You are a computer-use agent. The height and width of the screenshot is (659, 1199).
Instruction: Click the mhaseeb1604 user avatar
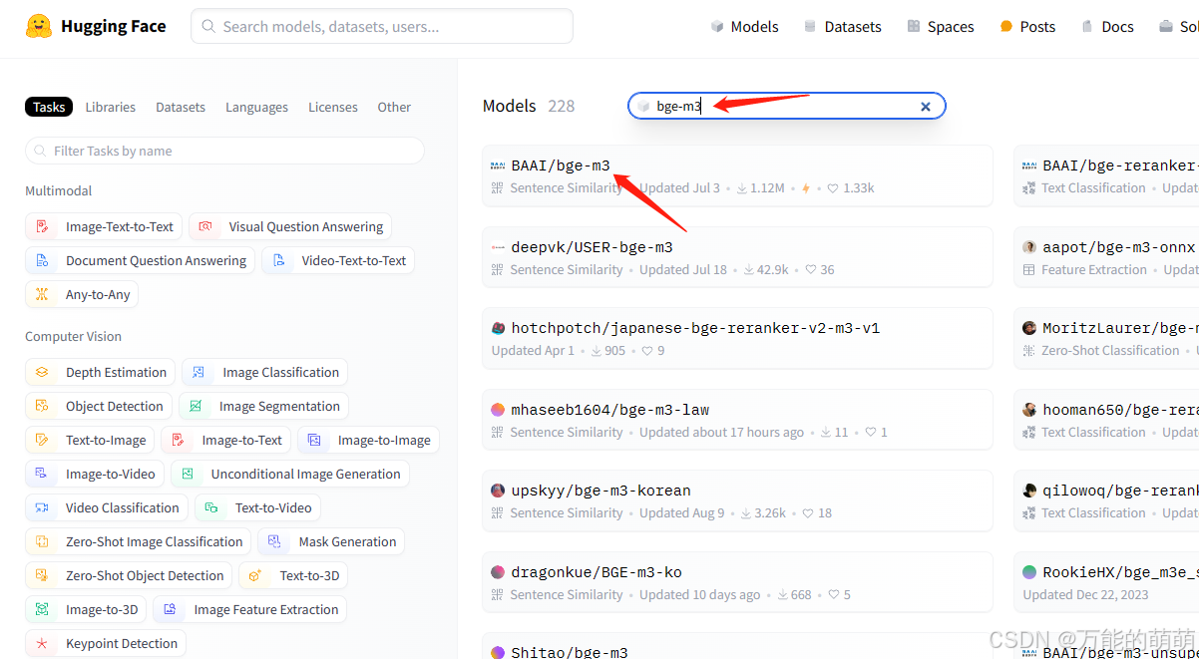(498, 410)
